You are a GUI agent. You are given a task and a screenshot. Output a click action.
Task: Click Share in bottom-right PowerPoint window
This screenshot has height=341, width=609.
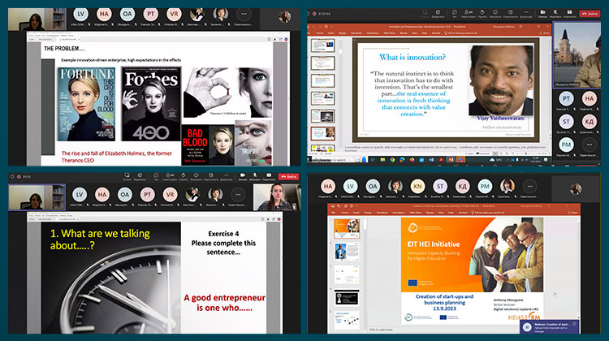(573, 213)
